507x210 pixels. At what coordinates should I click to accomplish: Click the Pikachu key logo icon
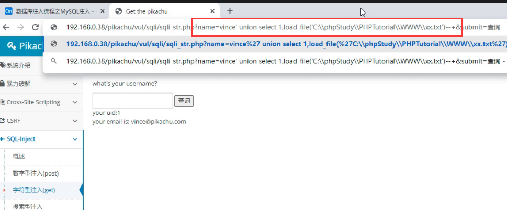point(12,46)
